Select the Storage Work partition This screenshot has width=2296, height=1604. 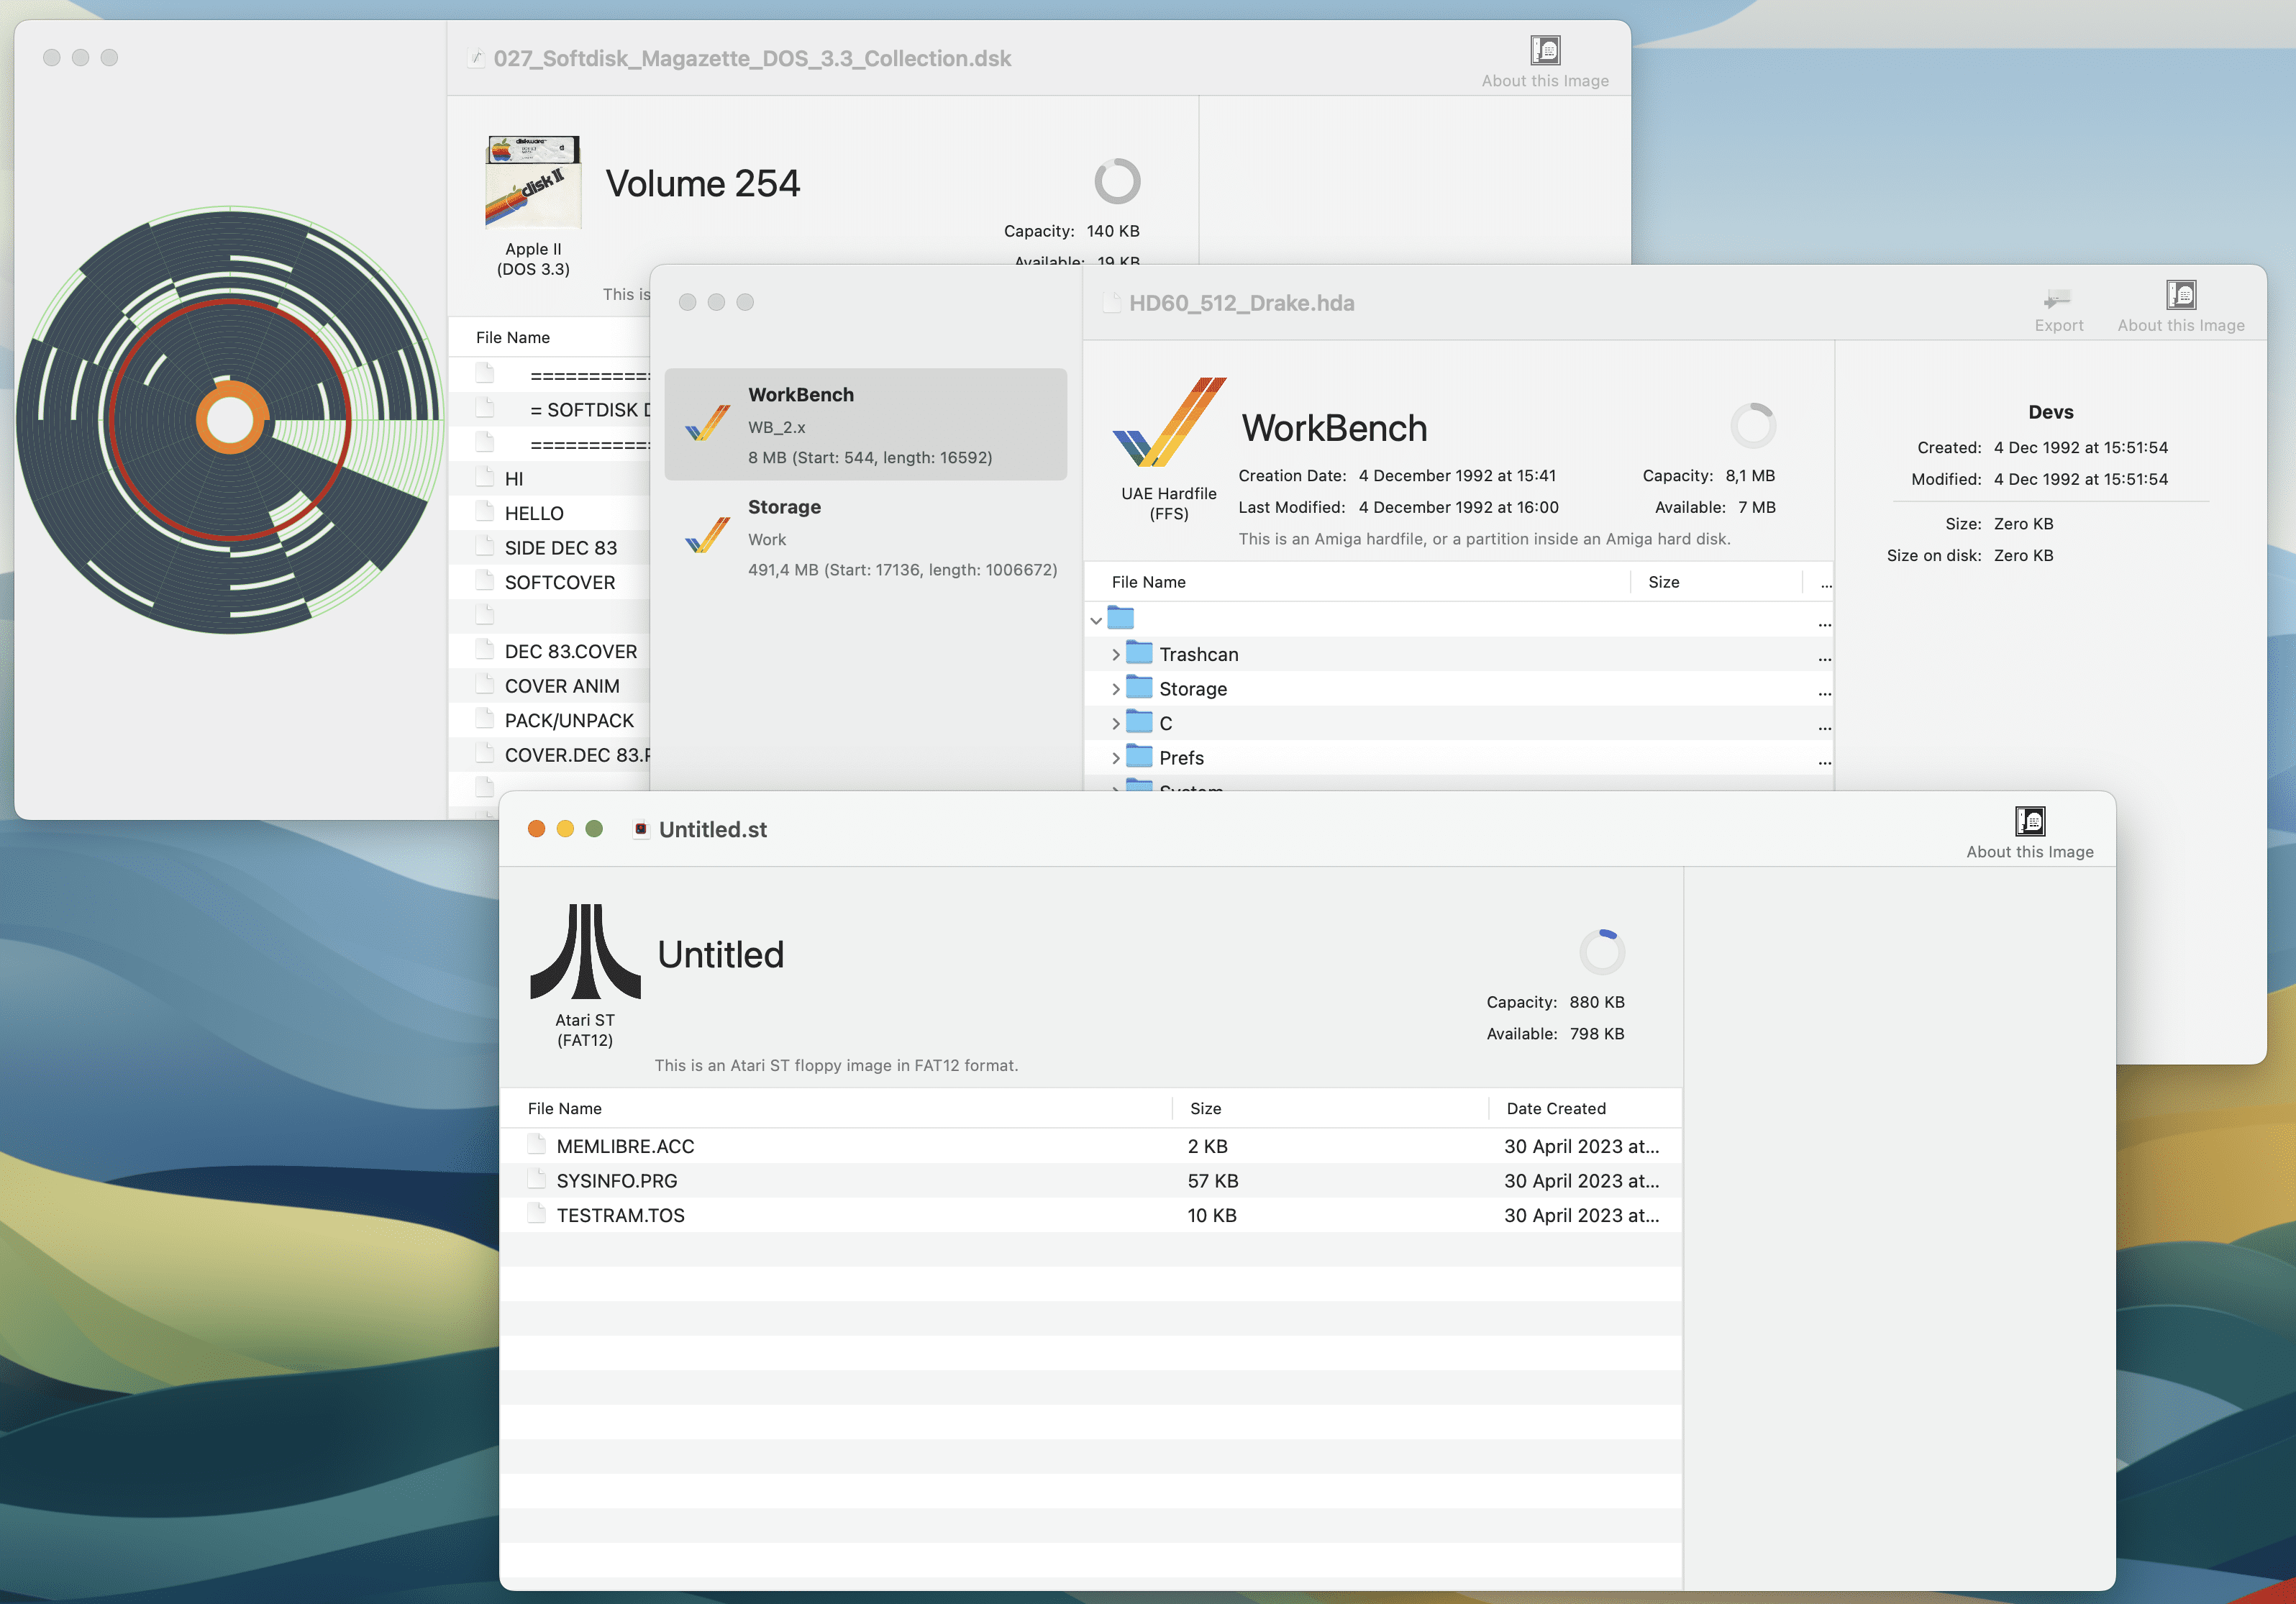point(866,538)
